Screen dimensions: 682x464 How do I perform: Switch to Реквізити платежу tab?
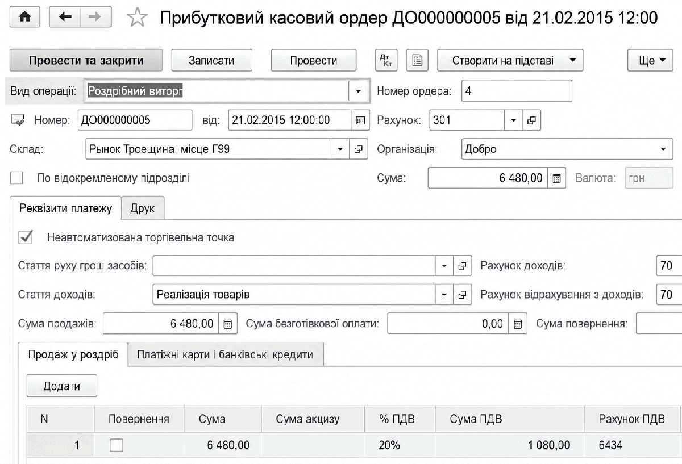tap(66, 208)
